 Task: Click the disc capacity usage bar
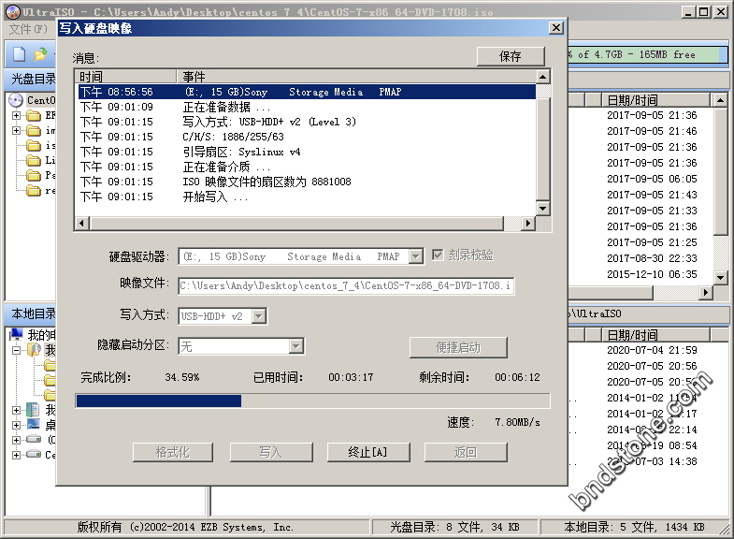648,54
